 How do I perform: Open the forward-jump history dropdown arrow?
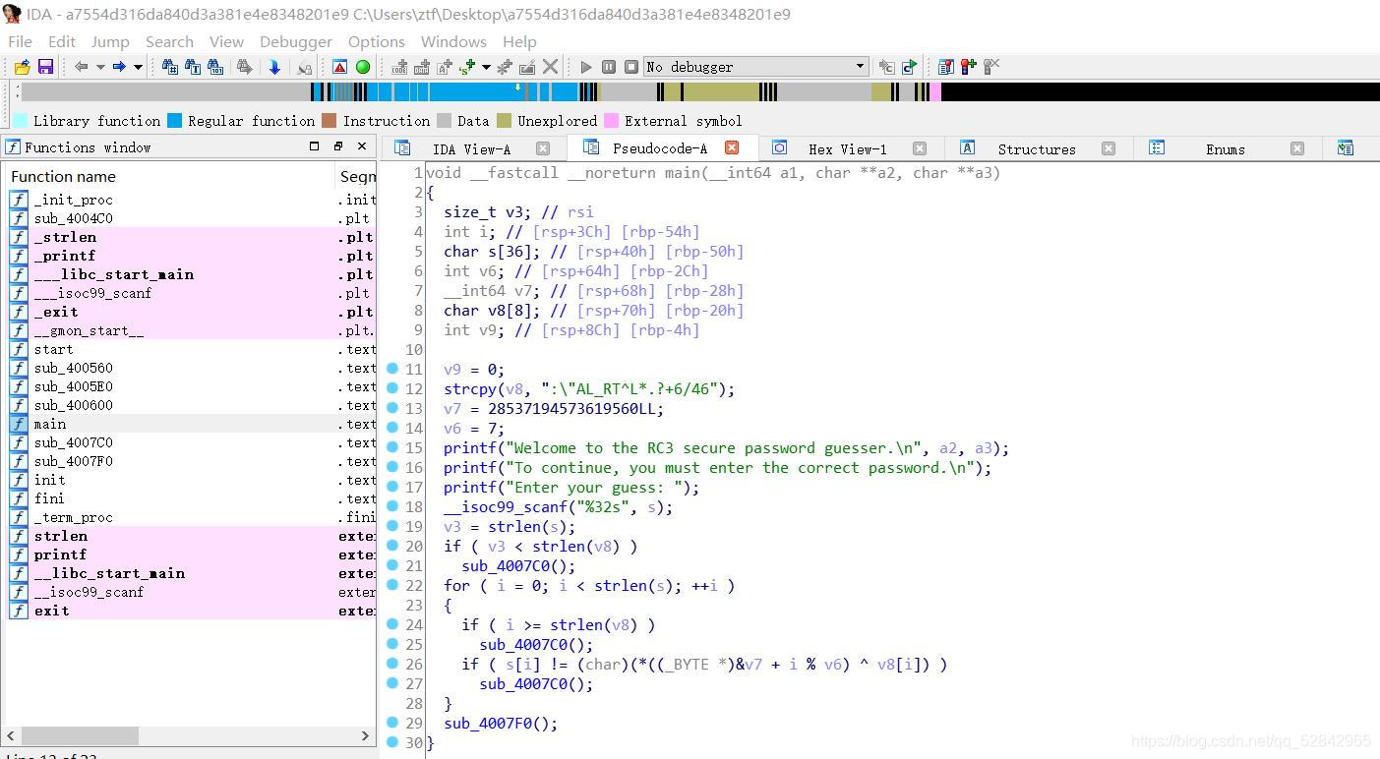(138, 67)
